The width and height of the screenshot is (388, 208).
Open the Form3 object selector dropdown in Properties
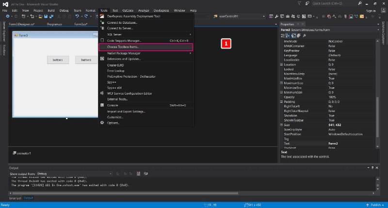click(378, 30)
